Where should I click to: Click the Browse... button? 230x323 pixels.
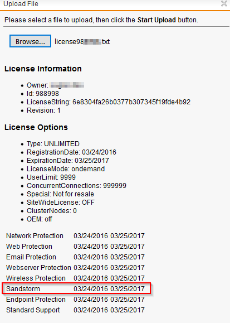[x=30, y=41]
